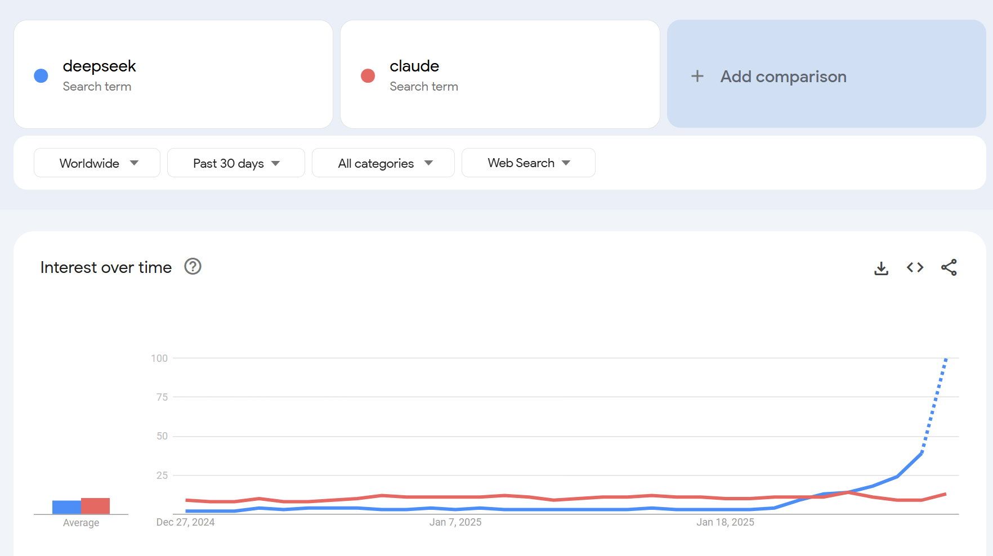Screen dimensions: 993x556
Task: Open the All categories dropdown
Action: (383, 163)
